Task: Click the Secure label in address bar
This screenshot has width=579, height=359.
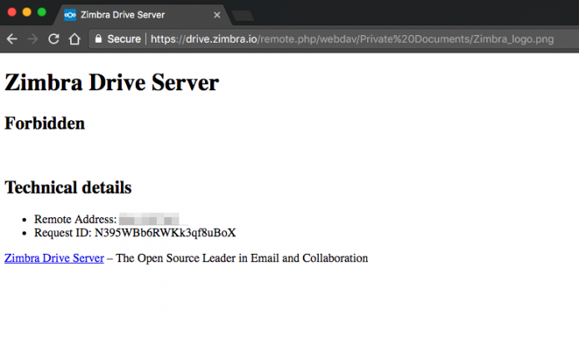Action: 123,38
